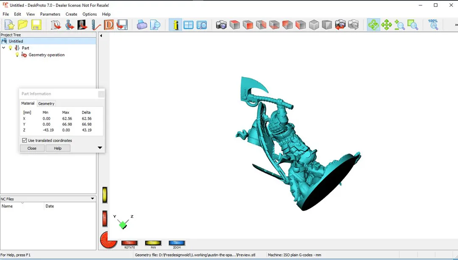458x260 pixels.
Task: Toggle the Part visibility lightbulb
Action: pyautogui.click(x=11, y=48)
